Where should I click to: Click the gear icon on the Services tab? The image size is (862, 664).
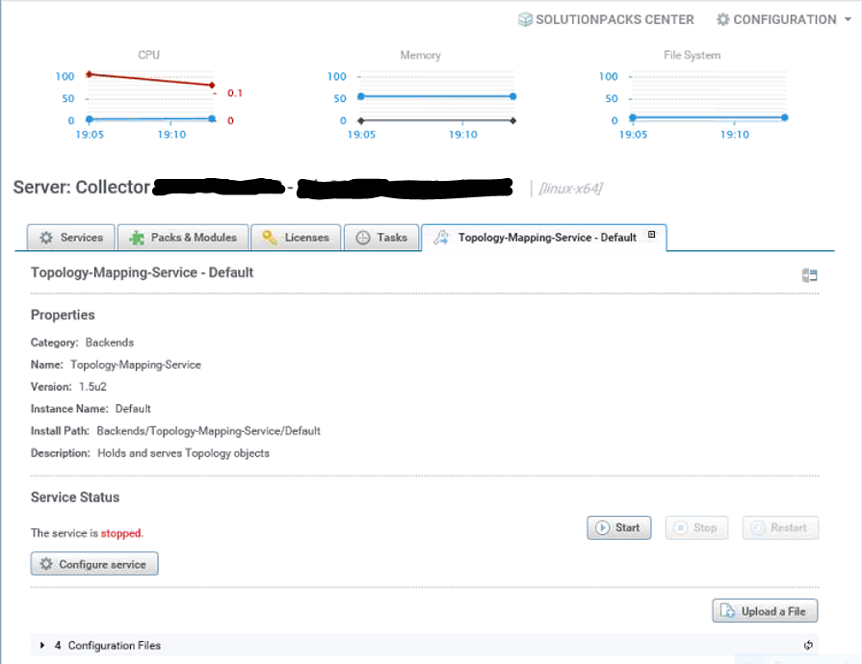click(x=46, y=238)
